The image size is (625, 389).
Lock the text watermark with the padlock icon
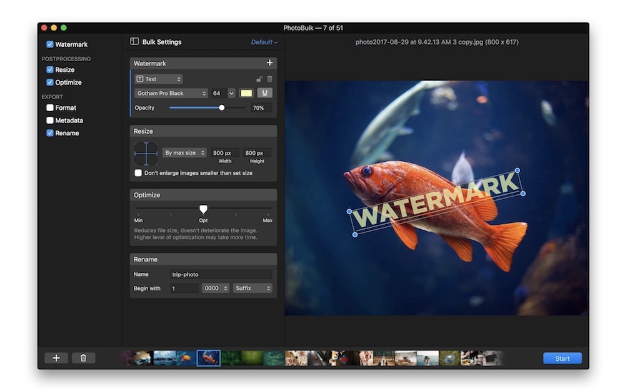click(x=258, y=79)
